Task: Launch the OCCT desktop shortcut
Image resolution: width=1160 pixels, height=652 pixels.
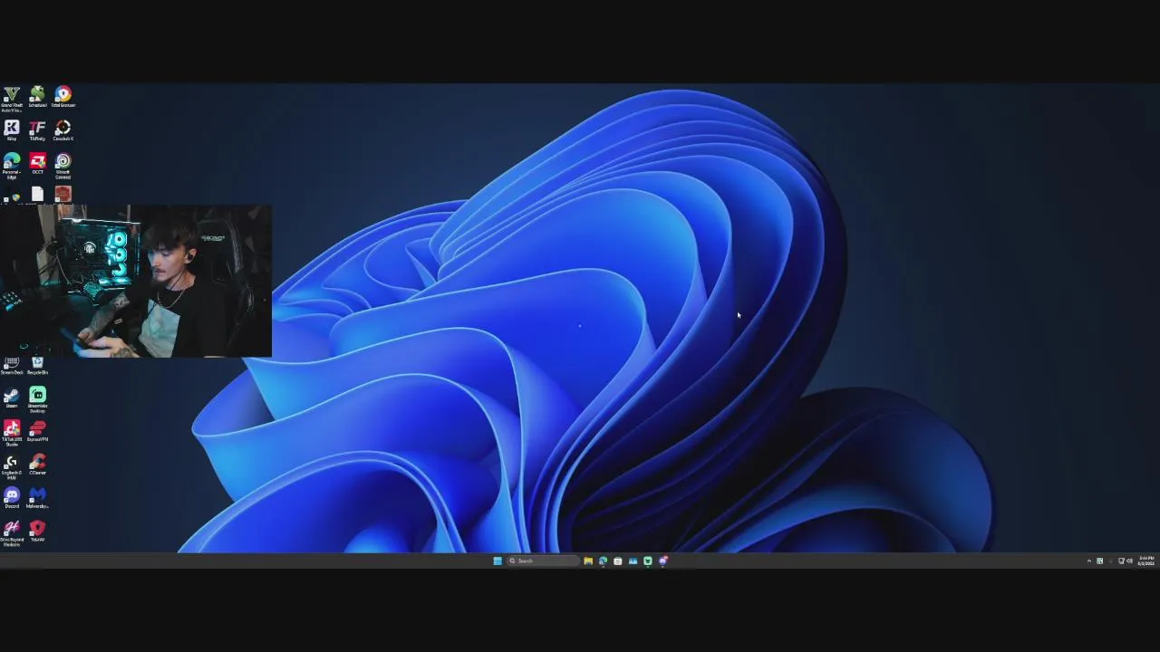Action: [x=37, y=164]
